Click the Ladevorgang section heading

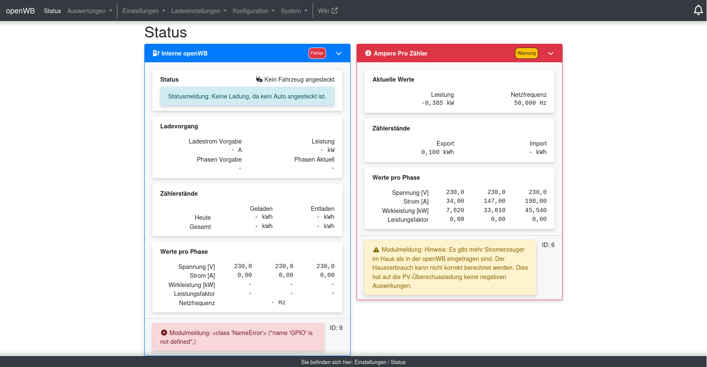pos(179,126)
